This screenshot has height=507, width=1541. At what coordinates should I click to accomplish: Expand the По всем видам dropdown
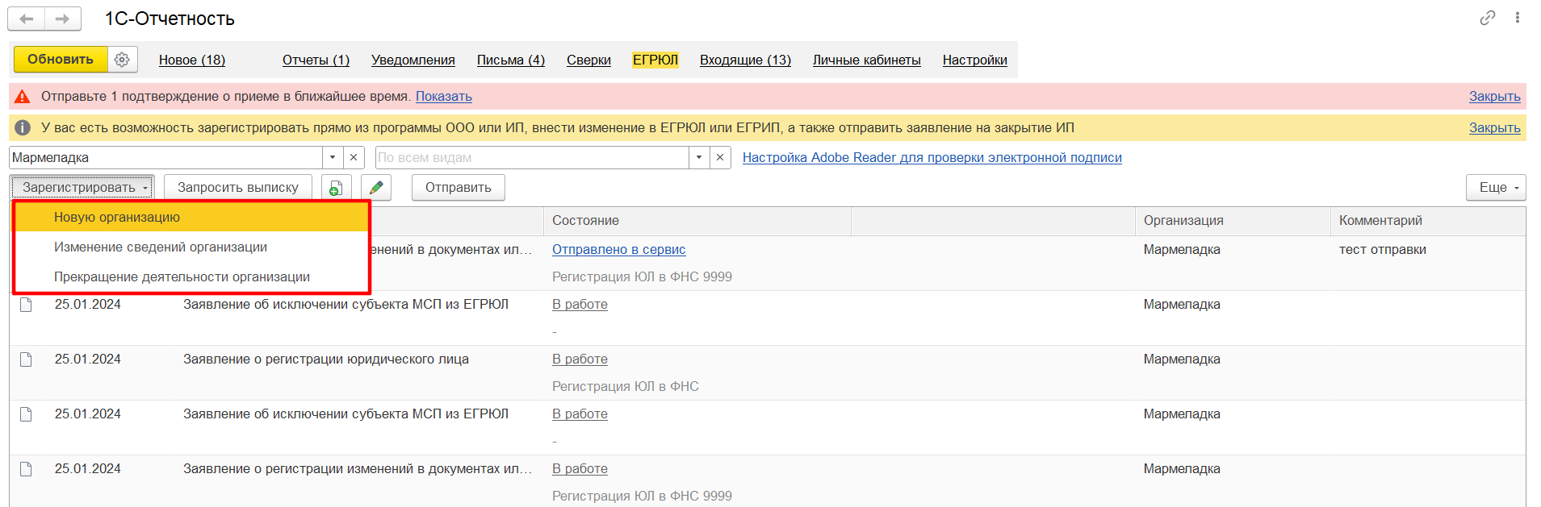(x=699, y=158)
